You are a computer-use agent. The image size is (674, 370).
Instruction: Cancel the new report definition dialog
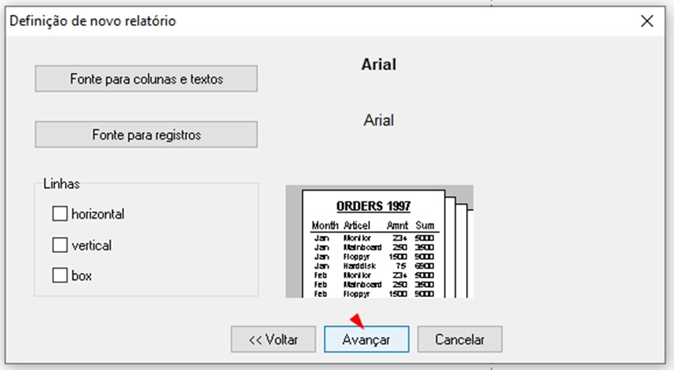pyautogui.click(x=459, y=339)
